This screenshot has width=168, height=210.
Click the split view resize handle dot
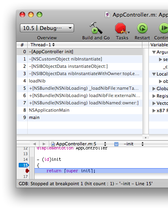146,138
